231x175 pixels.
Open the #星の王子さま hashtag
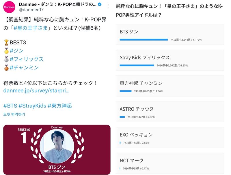31,28
